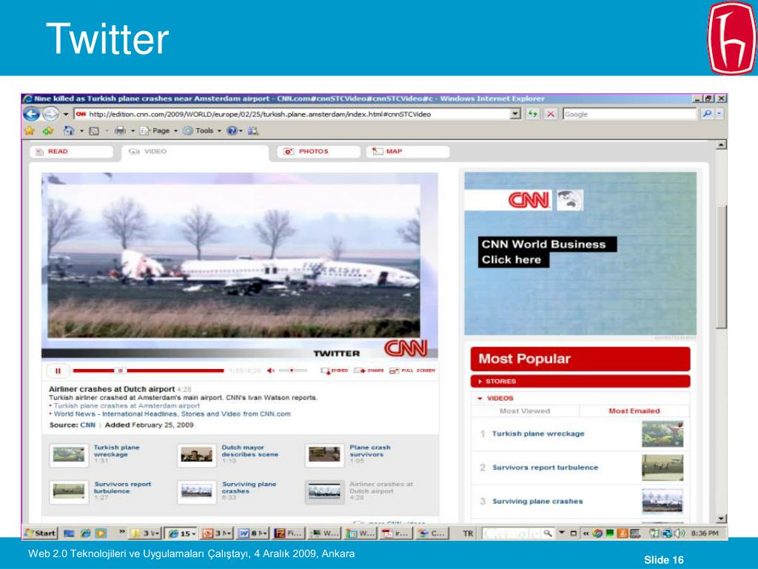758x569 pixels.
Task: Open the Print options dropdown arrow
Action: pyautogui.click(x=133, y=130)
